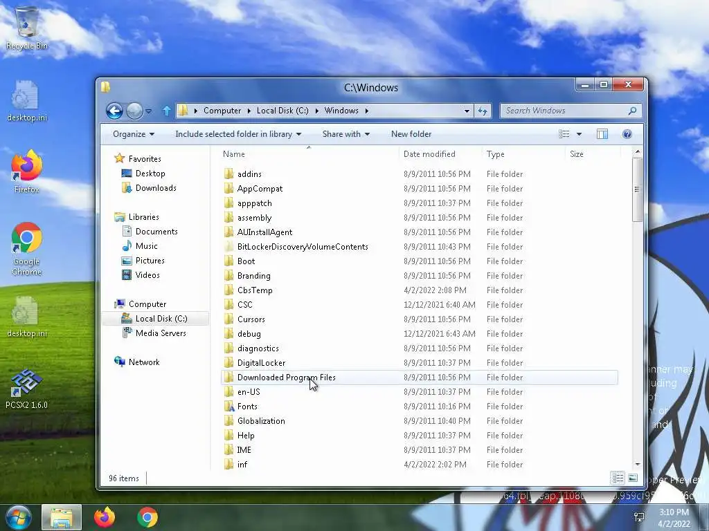Image resolution: width=709 pixels, height=531 pixels.
Task: Launch Firefox from the taskbar
Action: point(105,517)
